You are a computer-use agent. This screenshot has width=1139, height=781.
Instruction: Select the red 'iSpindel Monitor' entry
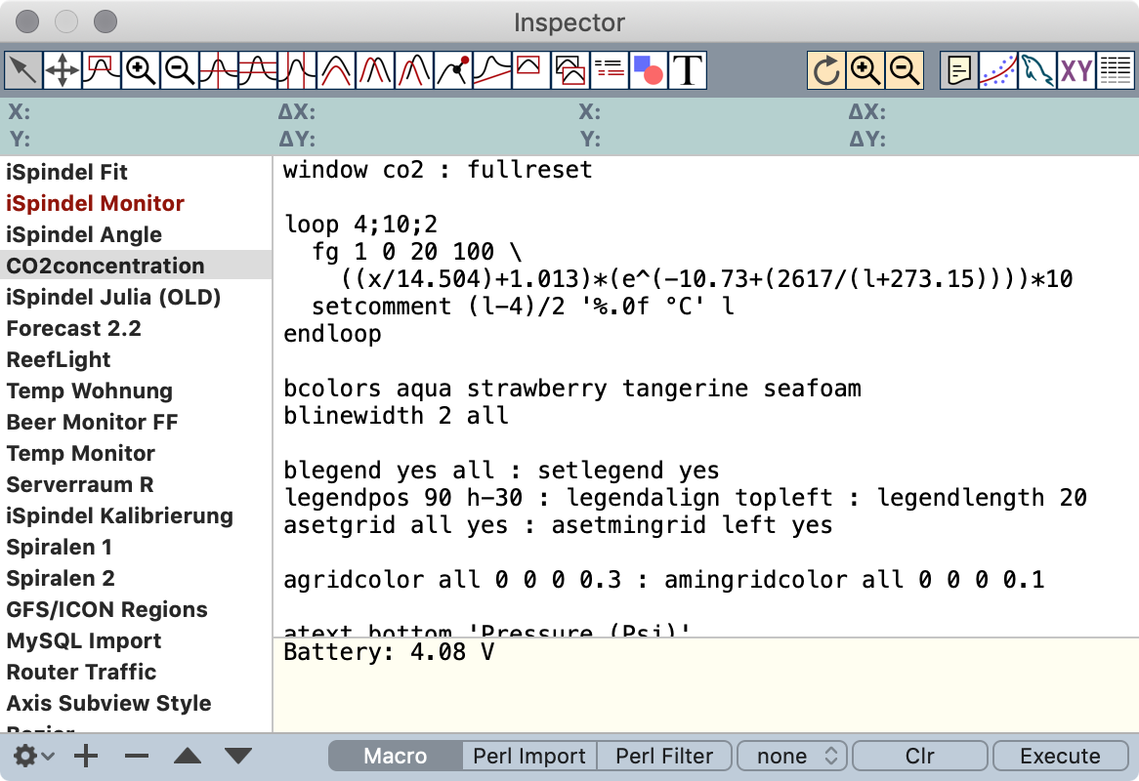[x=136, y=203]
